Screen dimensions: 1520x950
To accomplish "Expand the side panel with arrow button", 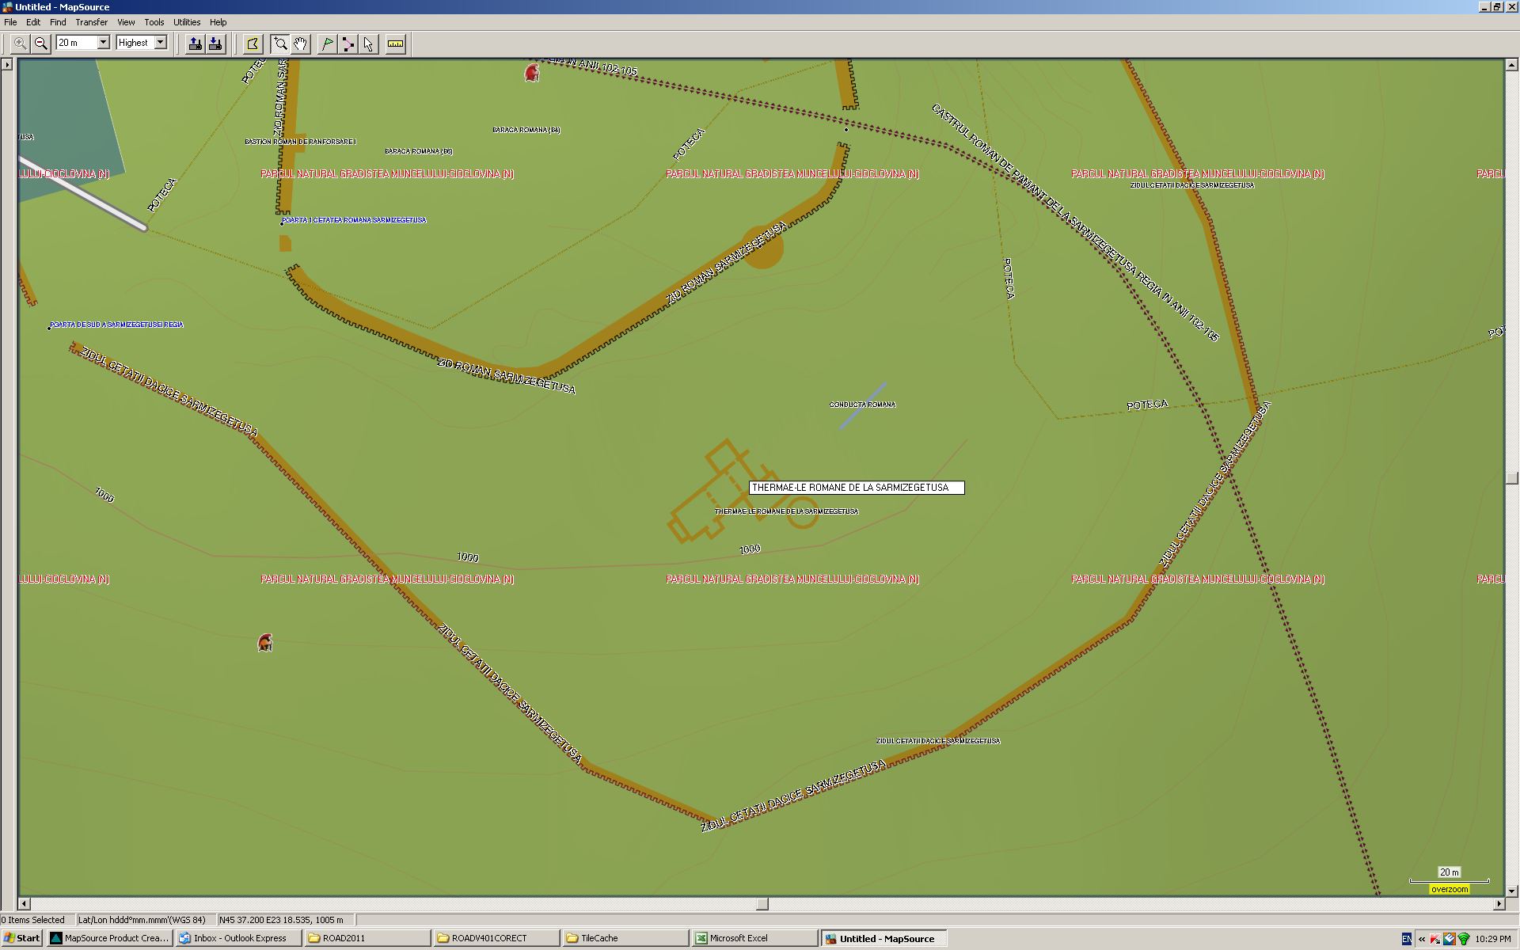I will (x=7, y=64).
